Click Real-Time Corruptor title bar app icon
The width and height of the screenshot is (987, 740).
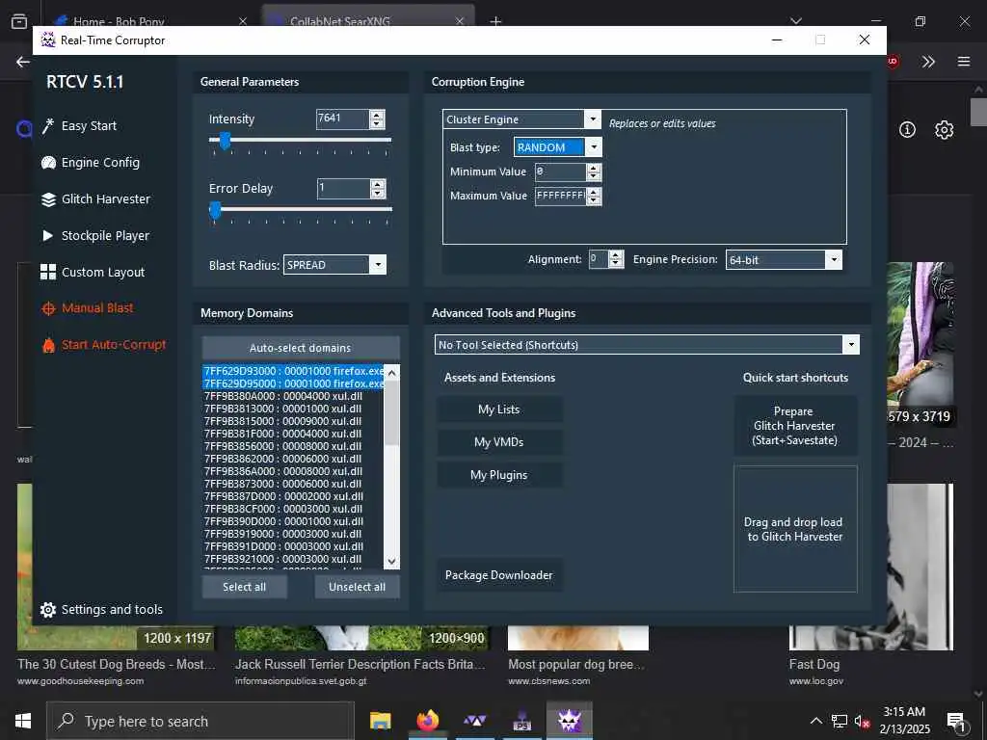click(48, 40)
